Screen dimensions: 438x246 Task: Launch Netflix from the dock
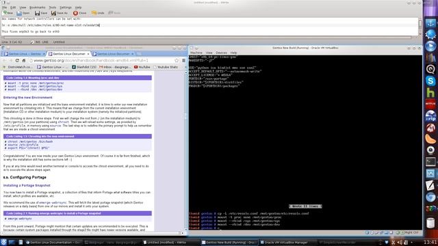click(430, 104)
